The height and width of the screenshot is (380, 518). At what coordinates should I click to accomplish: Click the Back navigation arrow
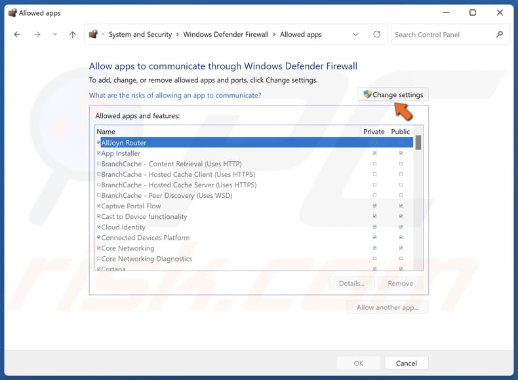coord(17,35)
